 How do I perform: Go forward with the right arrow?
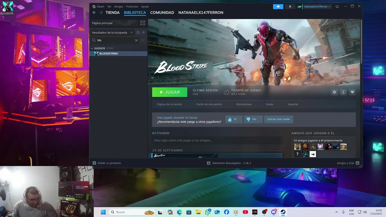101,13
